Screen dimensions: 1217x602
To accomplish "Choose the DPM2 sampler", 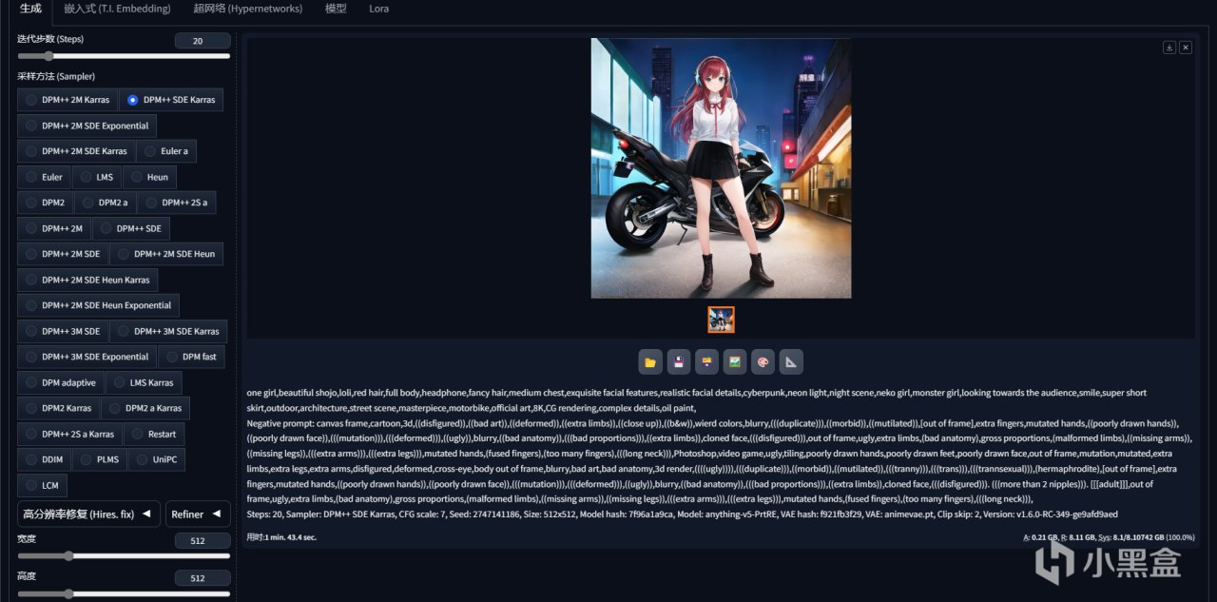I will pyautogui.click(x=45, y=203).
